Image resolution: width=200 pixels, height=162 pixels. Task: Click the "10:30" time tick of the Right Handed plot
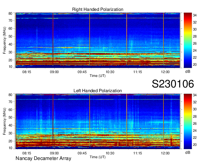click(x=110, y=72)
